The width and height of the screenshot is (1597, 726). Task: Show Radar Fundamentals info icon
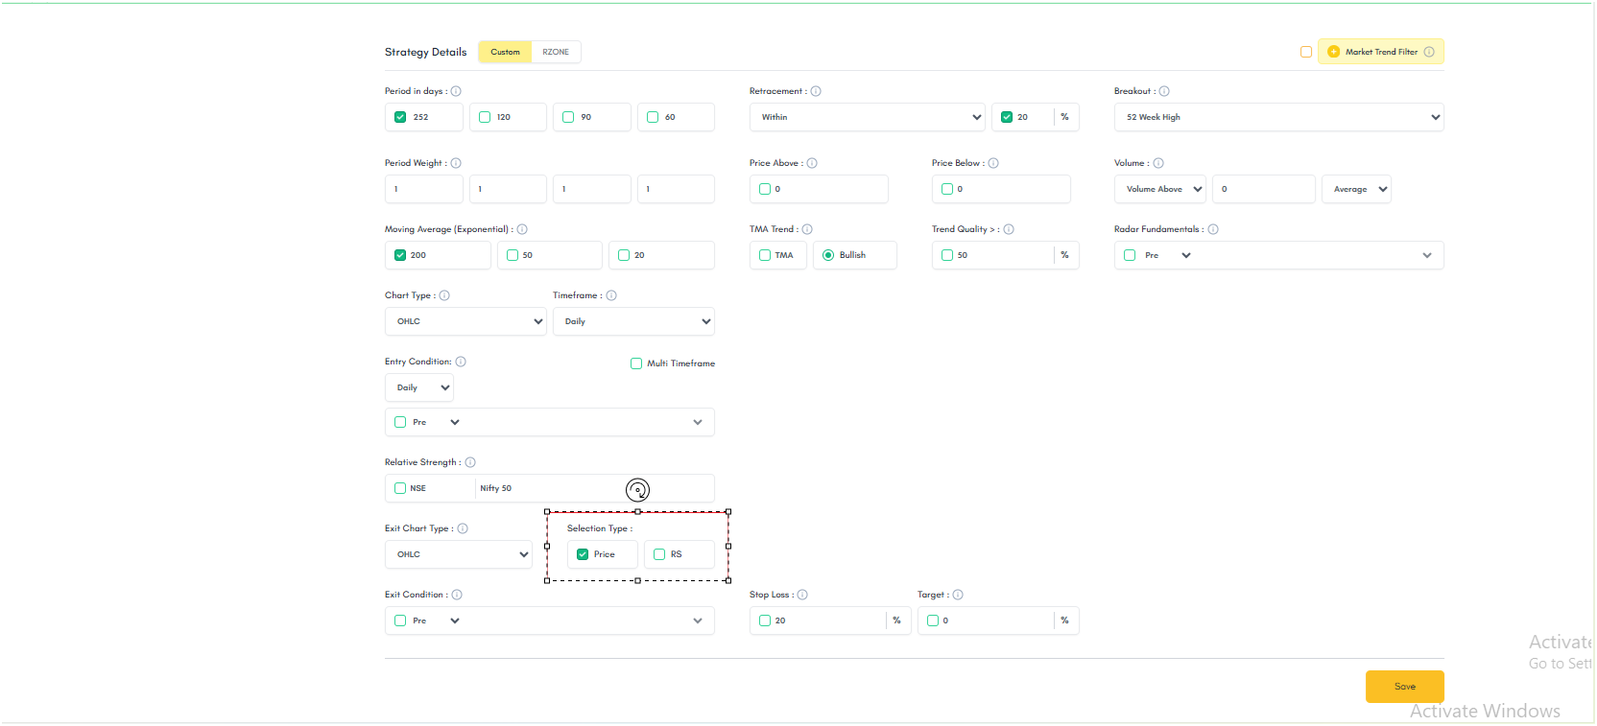[1213, 229]
